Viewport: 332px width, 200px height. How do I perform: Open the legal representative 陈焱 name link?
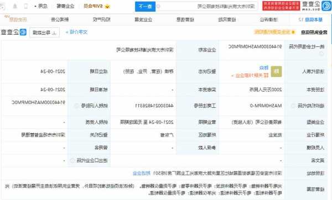click(264, 68)
